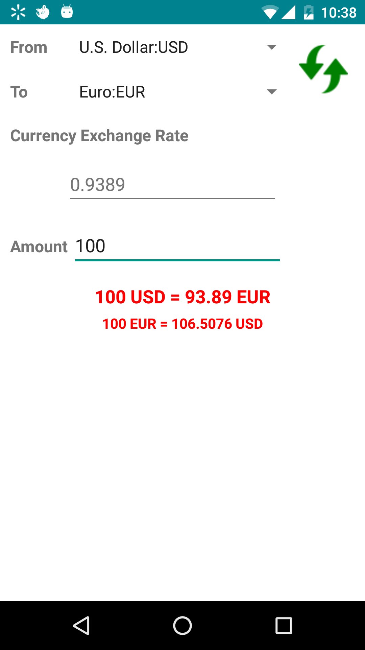Open the From currency dropdown arrow
Viewport: 365px width, 650px height.
(x=272, y=47)
